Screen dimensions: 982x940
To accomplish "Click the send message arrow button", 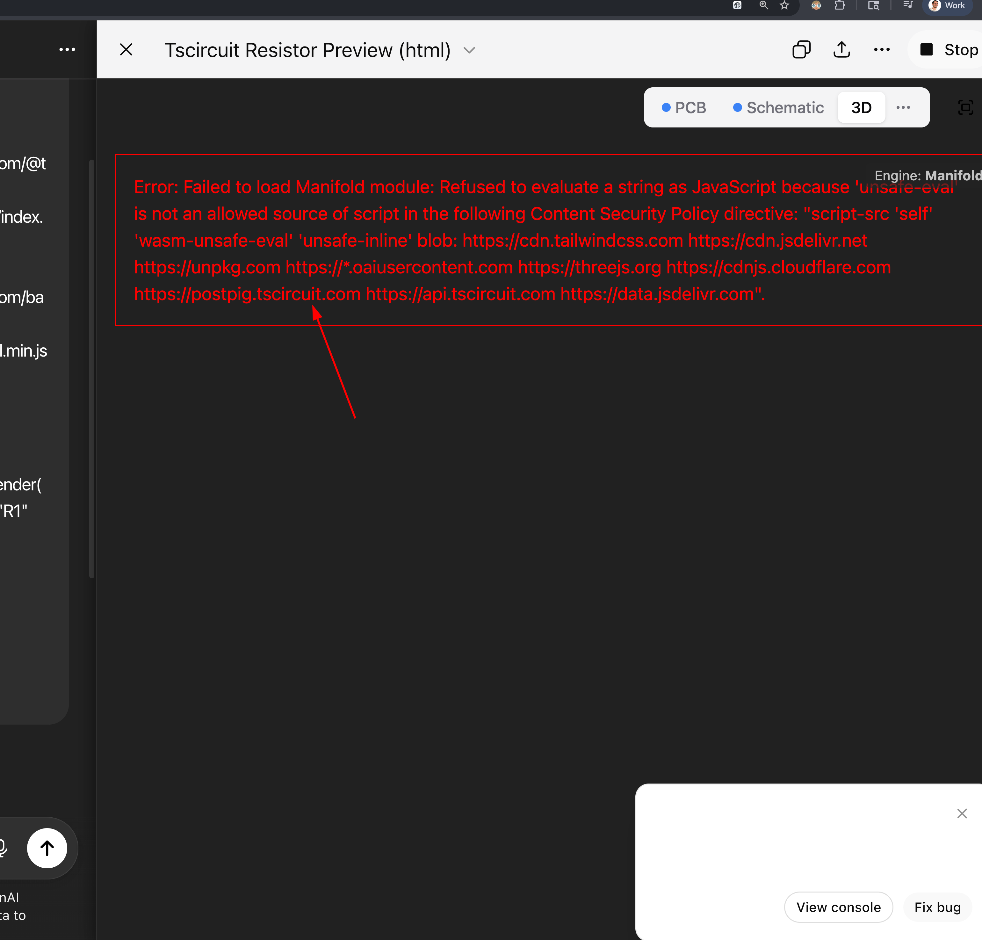I will [47, 848].
